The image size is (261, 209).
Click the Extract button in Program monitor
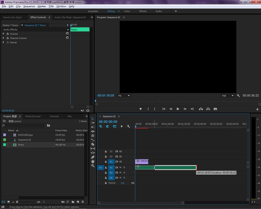(x=208, y=109)
